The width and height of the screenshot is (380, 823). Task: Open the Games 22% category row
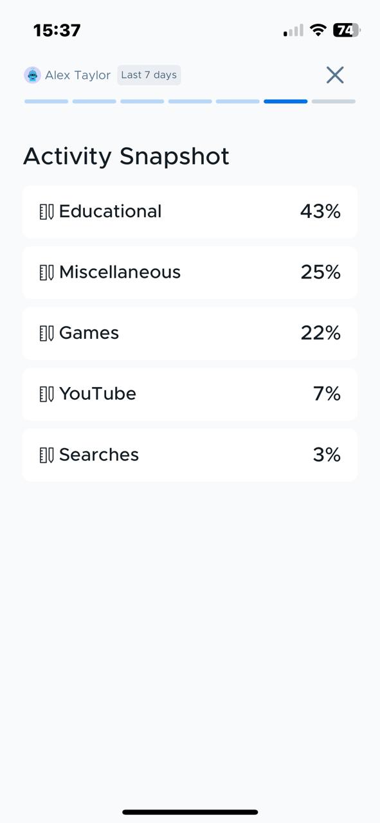tap(190, 333)
